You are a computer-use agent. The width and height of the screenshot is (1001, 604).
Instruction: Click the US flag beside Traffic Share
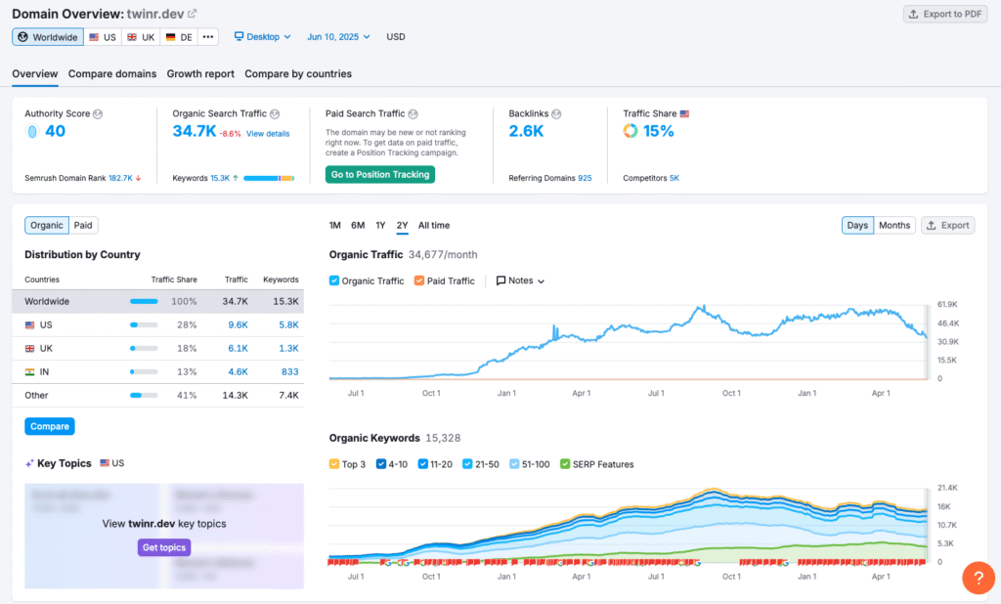point(684,113)
